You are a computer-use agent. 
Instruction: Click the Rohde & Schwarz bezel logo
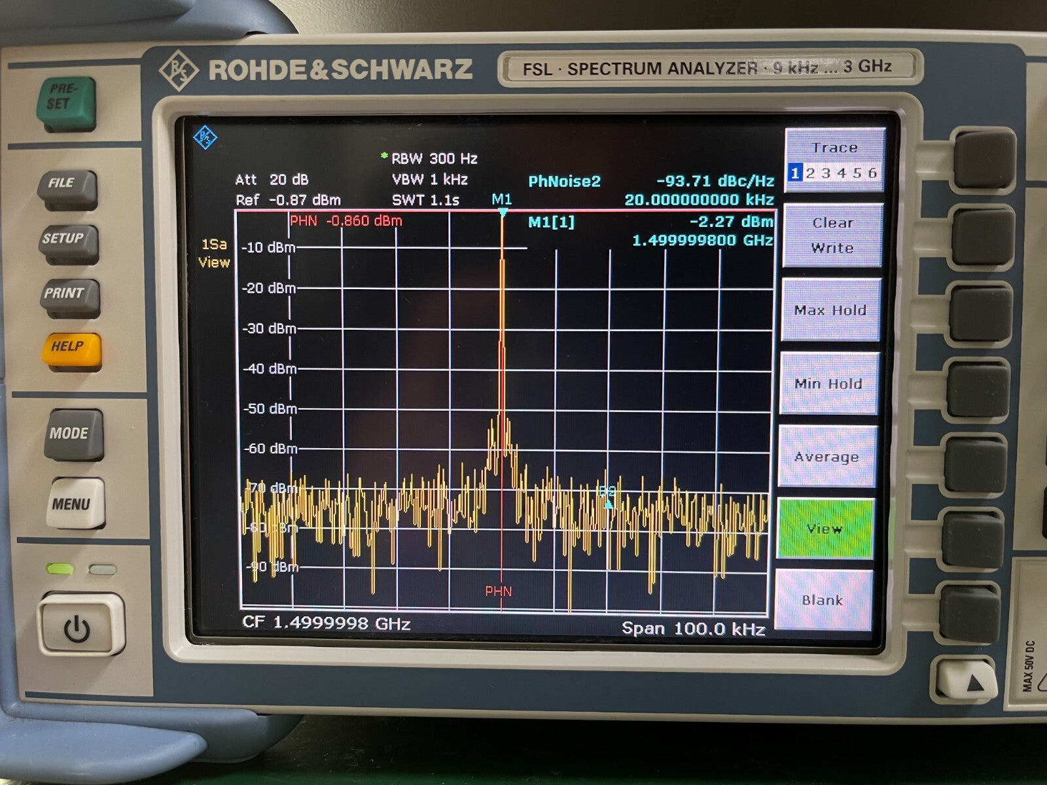[x=316, y=69]
